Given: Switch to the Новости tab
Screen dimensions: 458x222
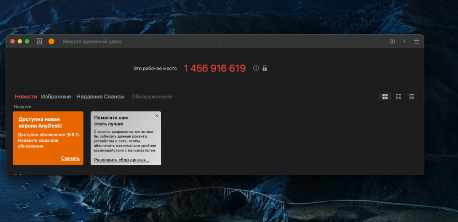Looking at the screenshot, I should (x=26, y=97).
